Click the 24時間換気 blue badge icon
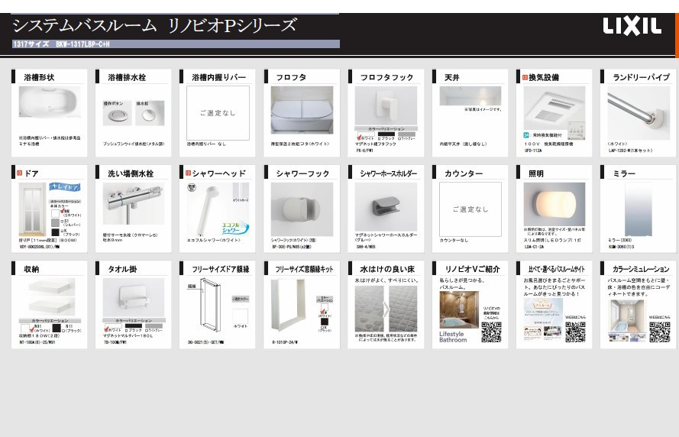Viewport: 679px width, 437px height. click(x=526, y=135)
